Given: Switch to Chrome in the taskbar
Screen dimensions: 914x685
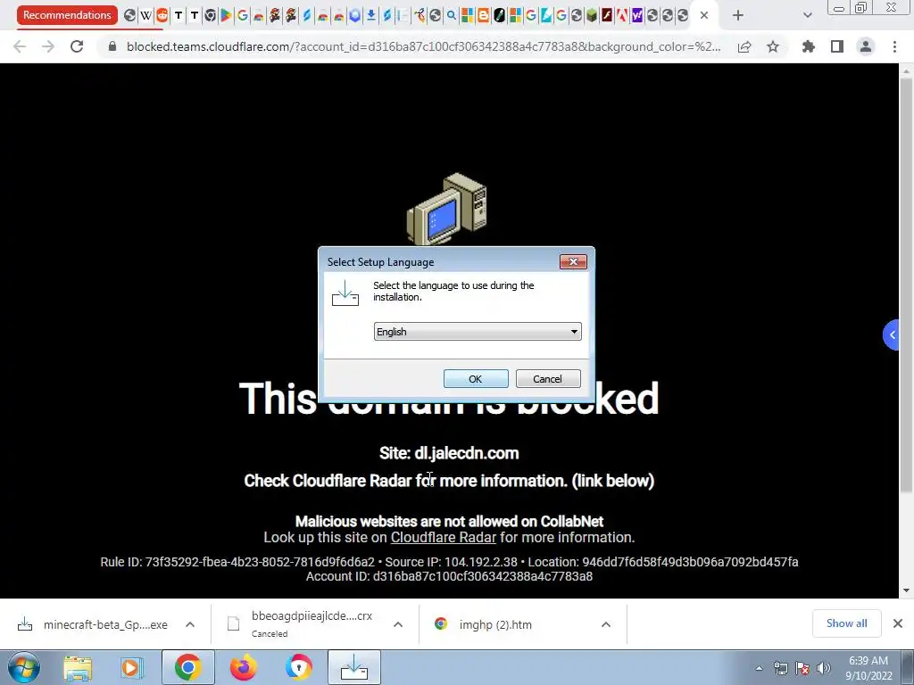Looking at the screenshot, I should click(187, 667).
